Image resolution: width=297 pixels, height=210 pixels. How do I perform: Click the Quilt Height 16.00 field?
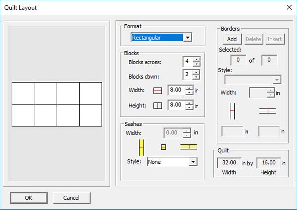(269, 163)
